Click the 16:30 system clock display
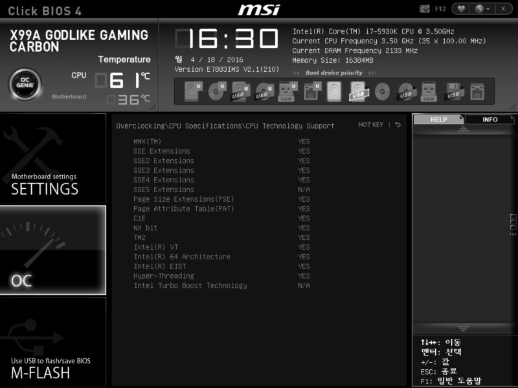Viewport: 518px width, 388px height. [227, 38]
